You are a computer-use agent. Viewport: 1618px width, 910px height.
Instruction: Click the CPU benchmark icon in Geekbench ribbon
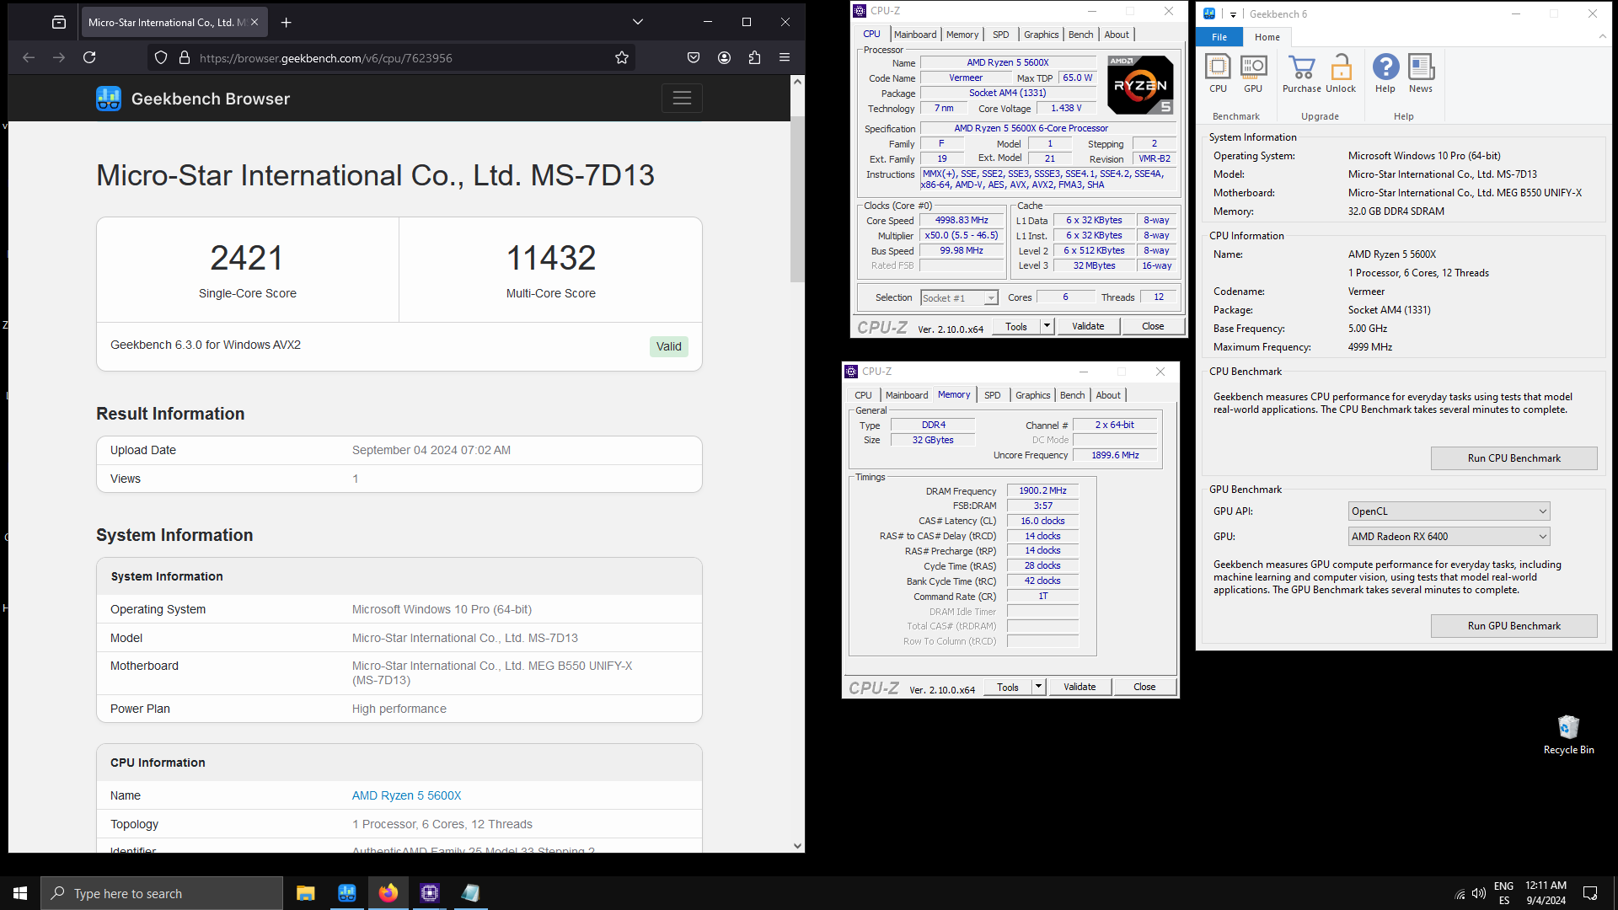(1218, 73)
